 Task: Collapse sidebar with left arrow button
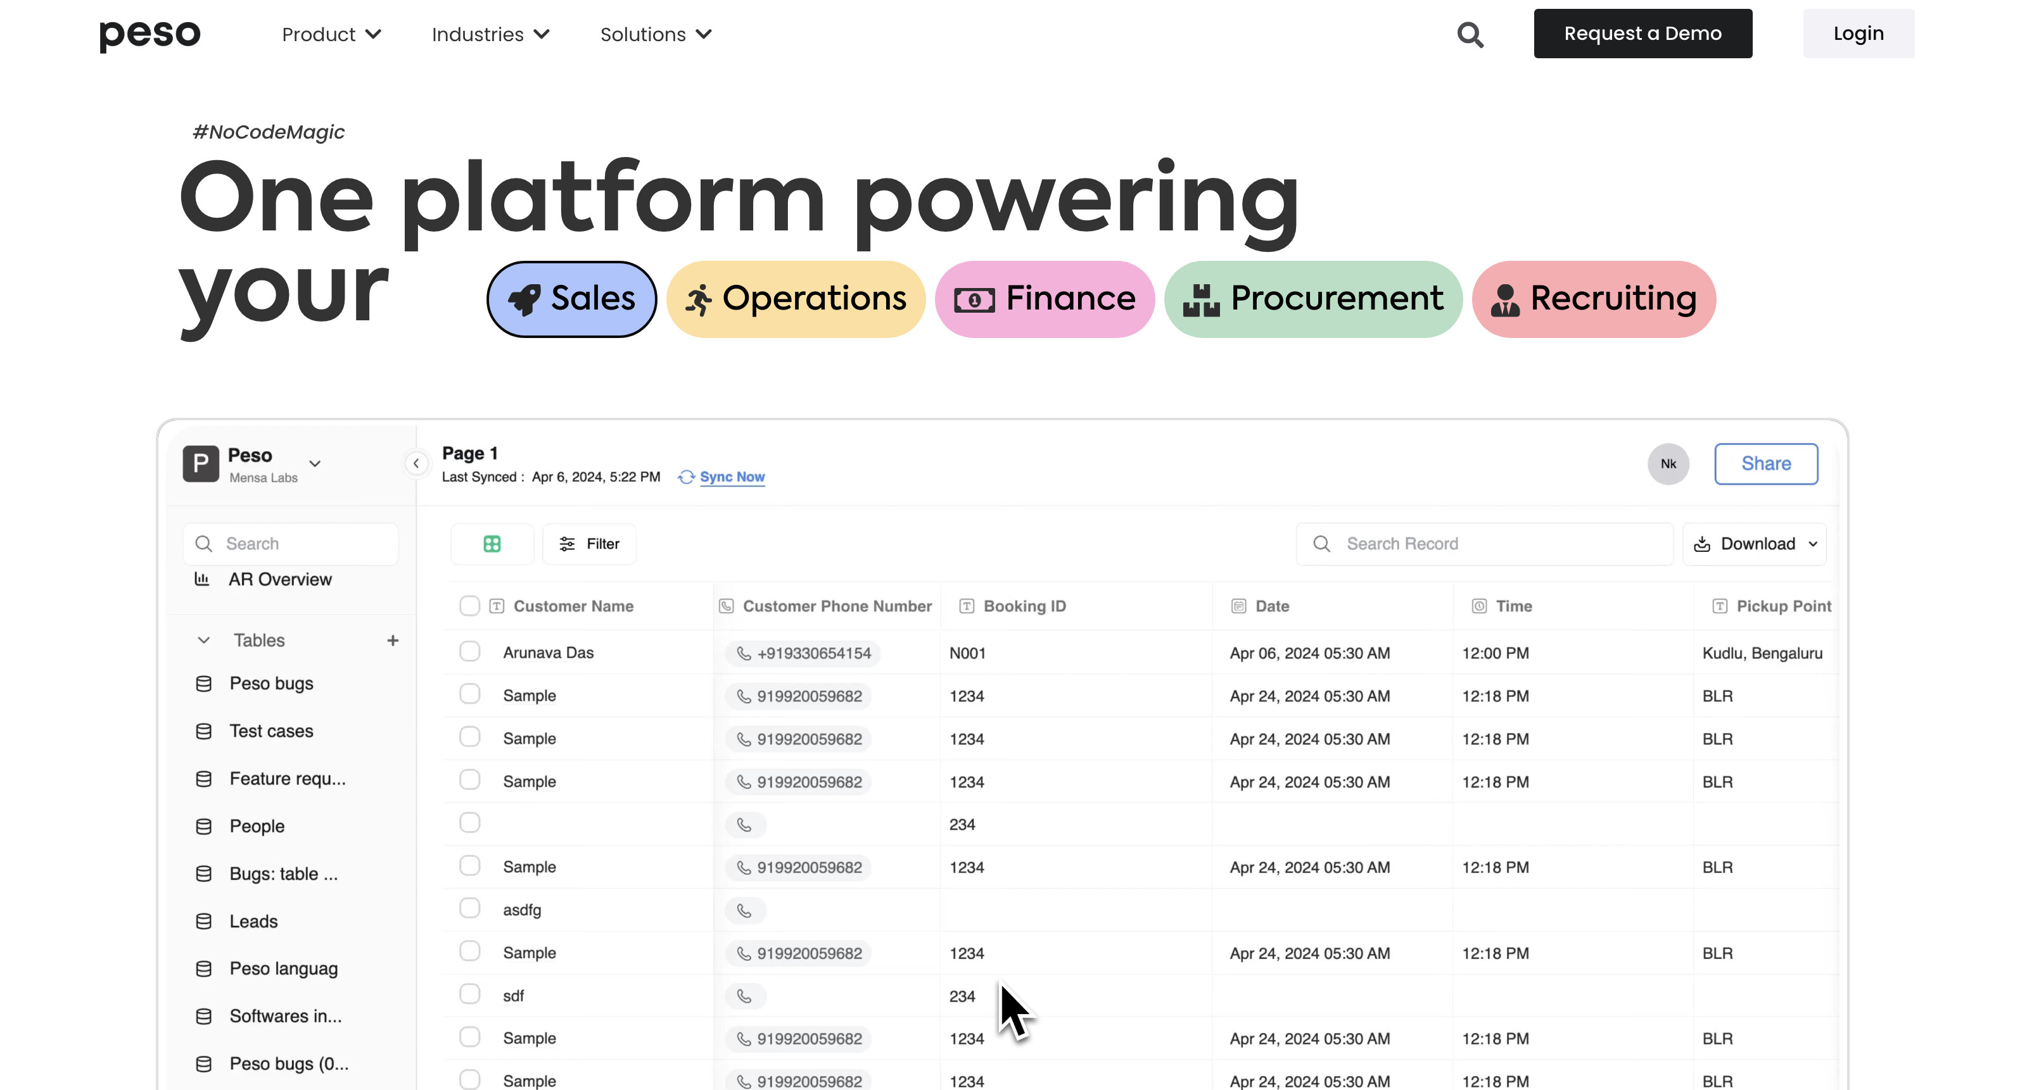(x=416, y=464)
